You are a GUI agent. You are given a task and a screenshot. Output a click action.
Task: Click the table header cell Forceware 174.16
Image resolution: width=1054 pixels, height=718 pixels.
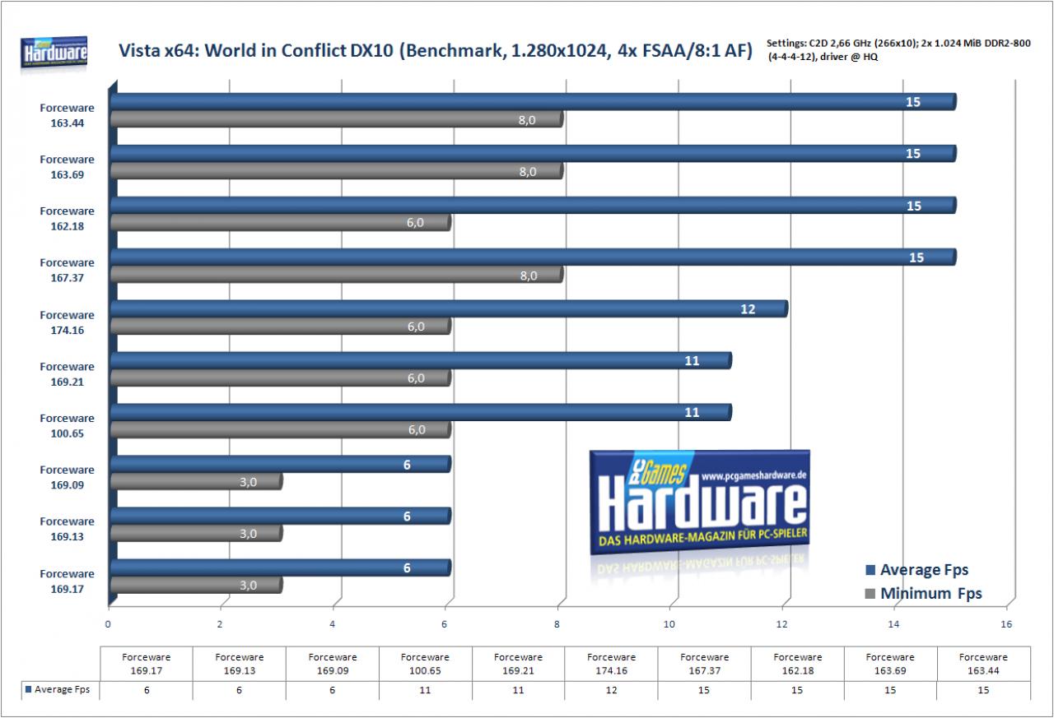coord(611,663)
